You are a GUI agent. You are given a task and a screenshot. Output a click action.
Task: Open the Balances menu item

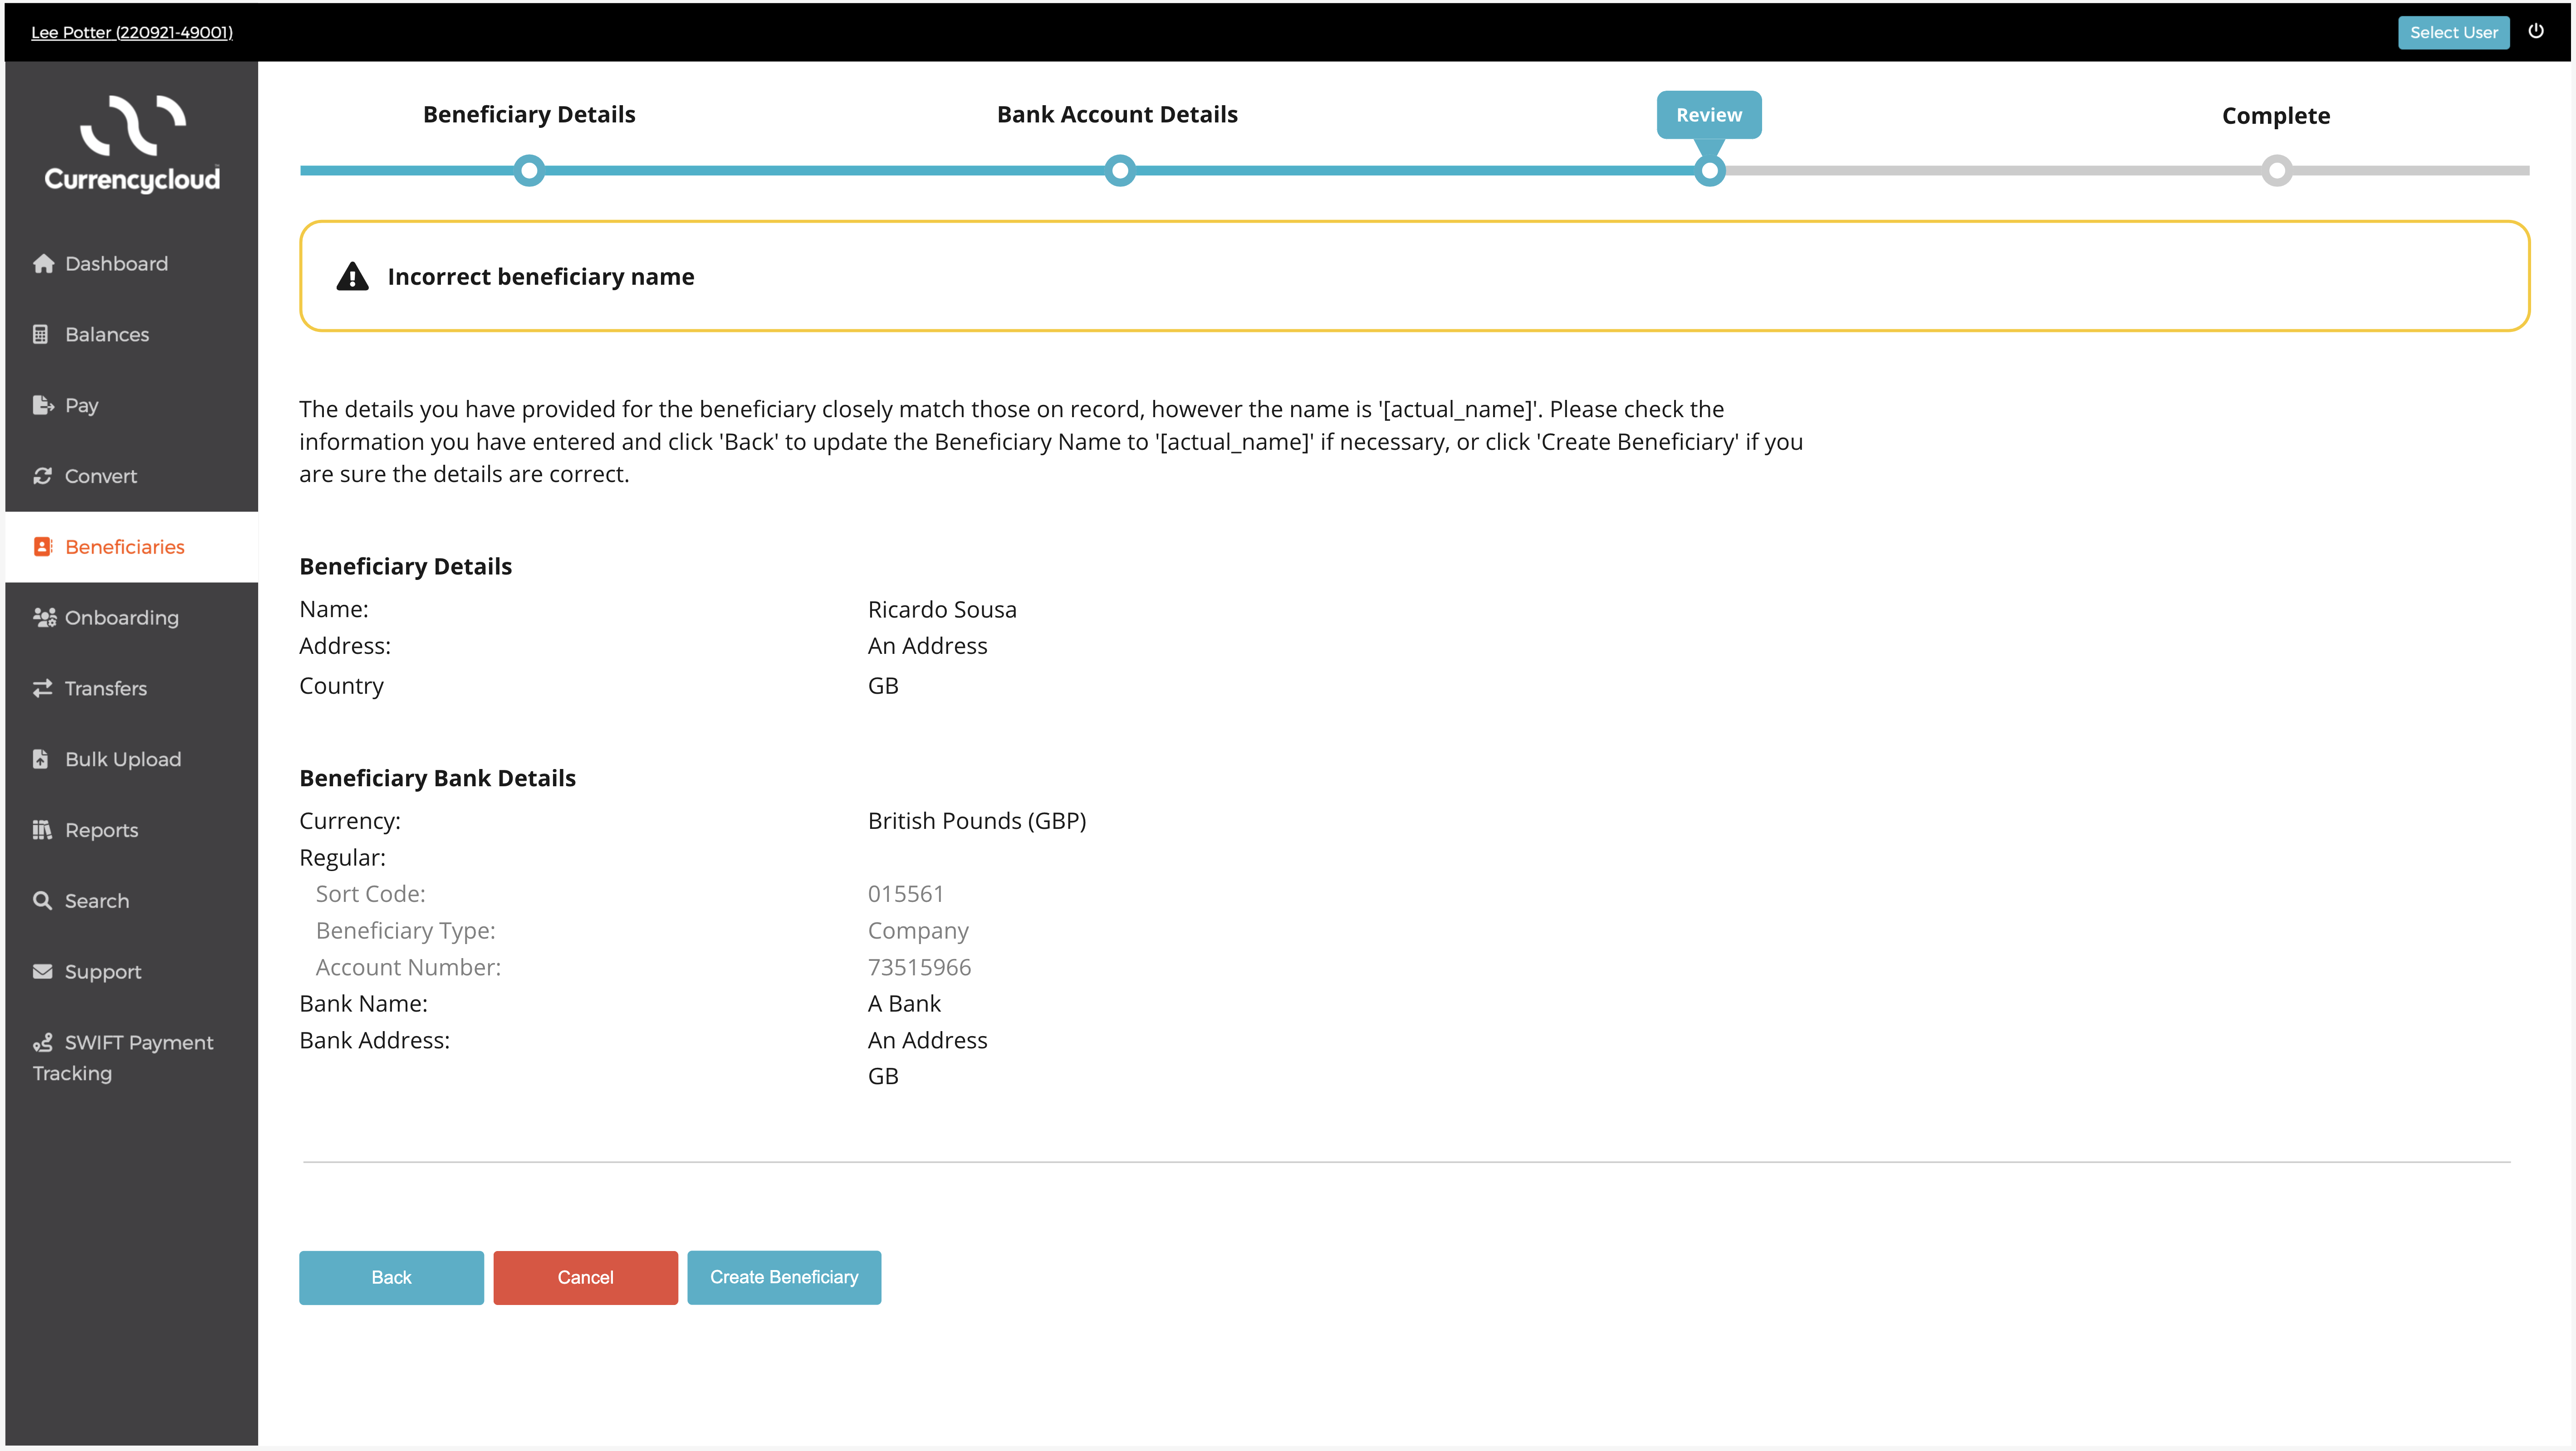(131, 335)
